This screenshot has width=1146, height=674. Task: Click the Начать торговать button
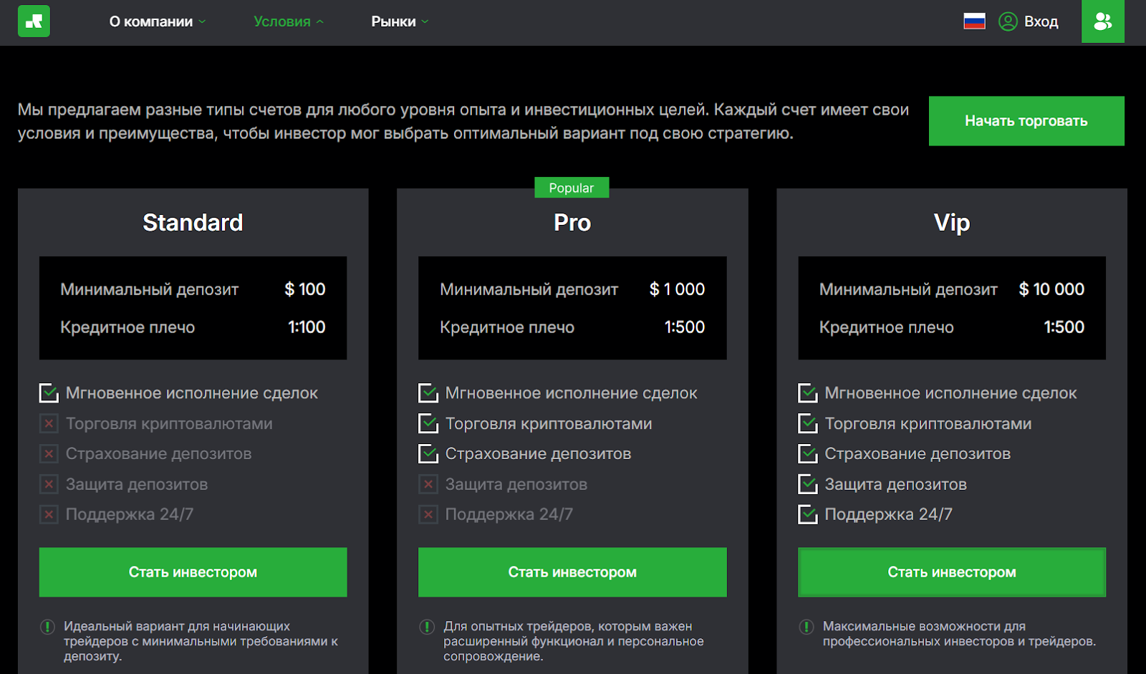point(1026,121)
